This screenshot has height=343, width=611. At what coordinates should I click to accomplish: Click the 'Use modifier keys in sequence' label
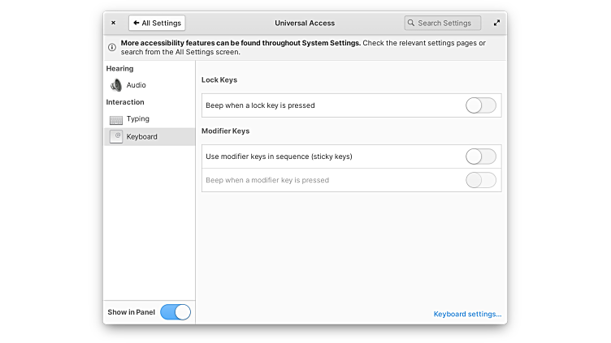point(279,156)
